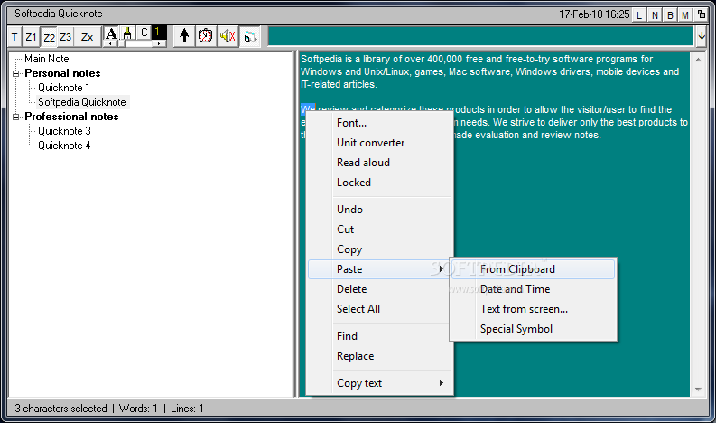Click the 17-Feb-10 16:25 date display
This screenshot has height=423, width=716.
tap(594, 14)
